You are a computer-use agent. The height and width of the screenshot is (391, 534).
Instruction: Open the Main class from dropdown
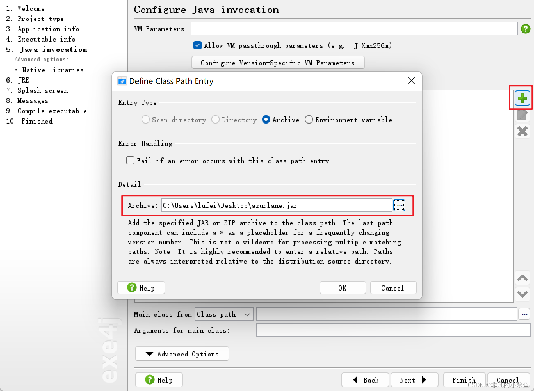224,314
